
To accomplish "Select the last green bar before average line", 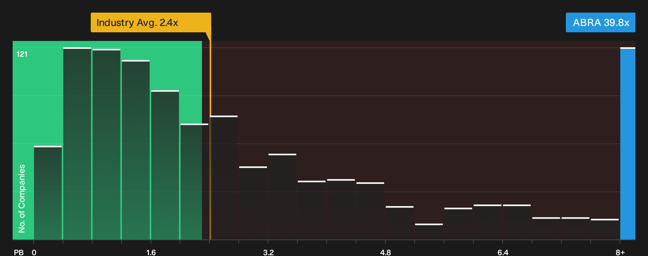I will click(x=194, y=182).
